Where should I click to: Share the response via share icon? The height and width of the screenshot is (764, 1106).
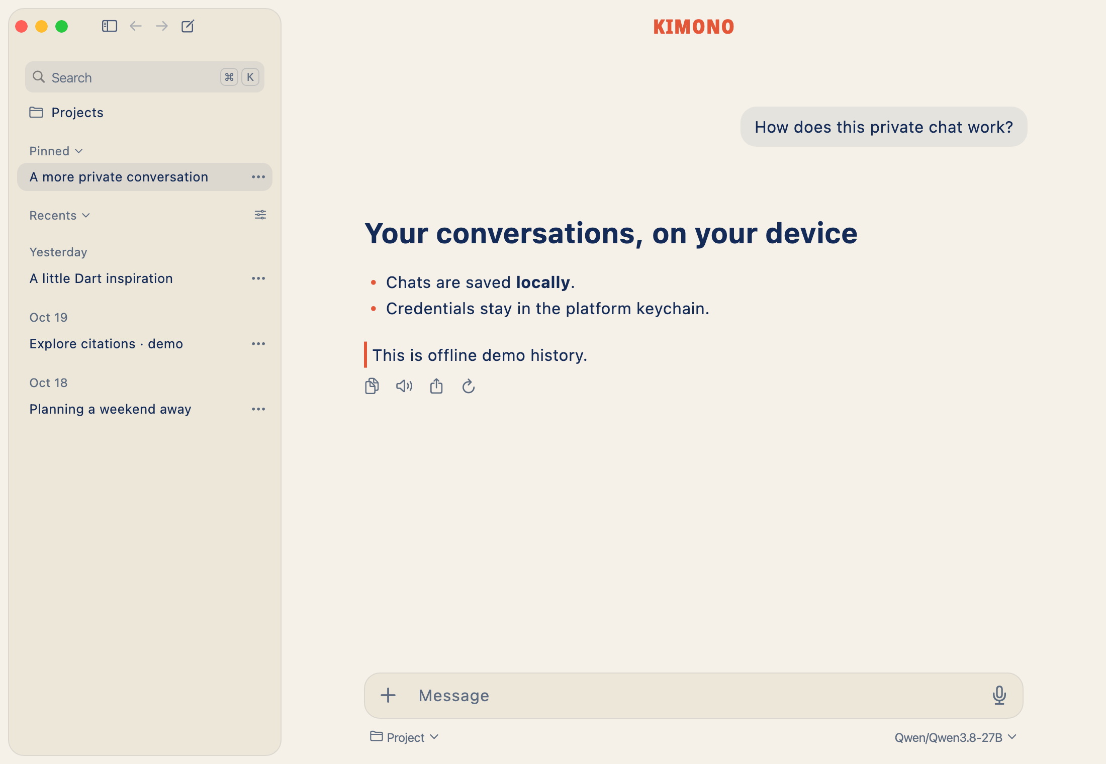tap(436, 386)
